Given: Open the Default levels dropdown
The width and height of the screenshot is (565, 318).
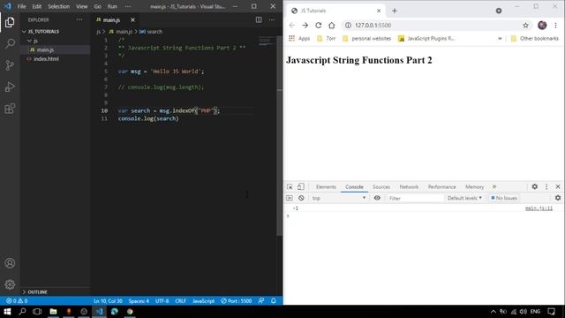Looking at the screenshot, I should [464, 198].
